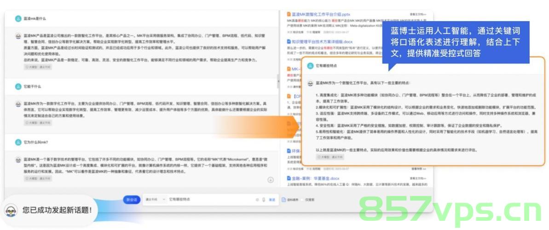Click the 发送 send button

272,200
